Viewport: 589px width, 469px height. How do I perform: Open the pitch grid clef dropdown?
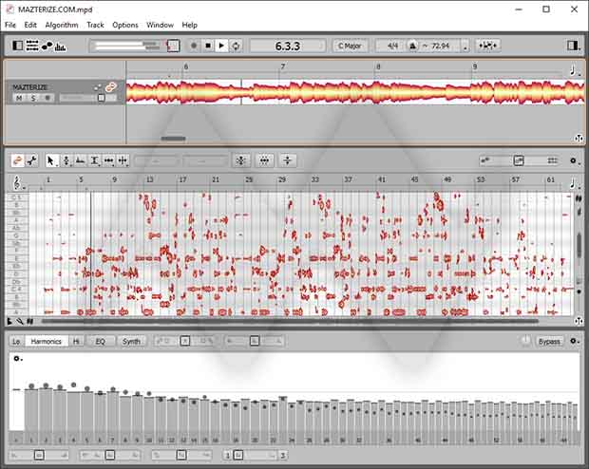pos(18,182)
